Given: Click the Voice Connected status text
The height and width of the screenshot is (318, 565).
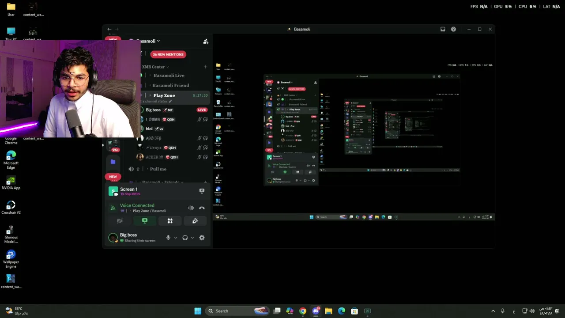Looking at the screenshot, I should [137, 205].
